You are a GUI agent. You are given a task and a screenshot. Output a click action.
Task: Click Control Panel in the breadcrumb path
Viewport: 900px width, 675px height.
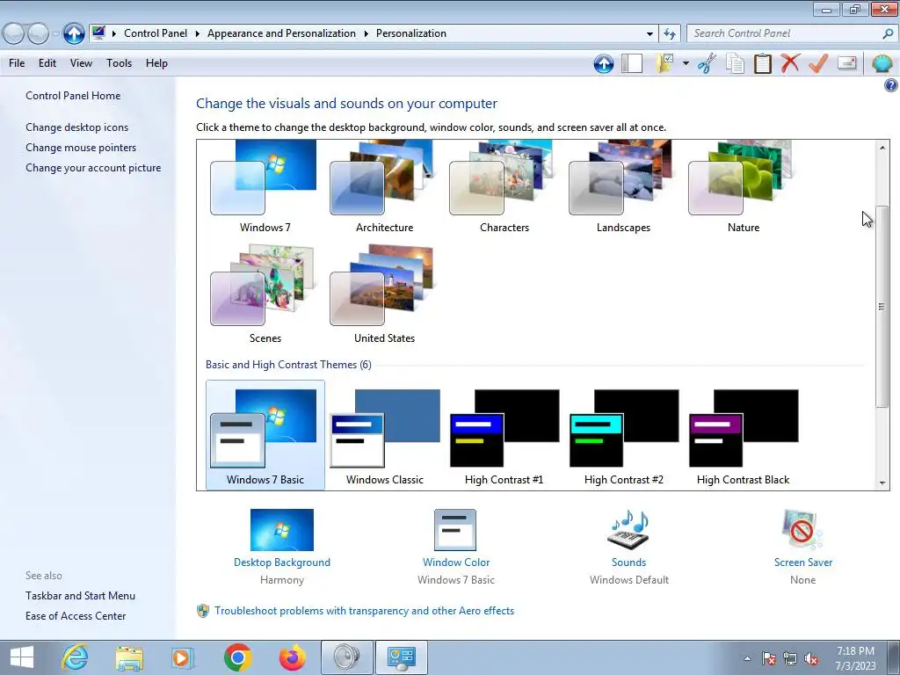click(x=156, y=33)
